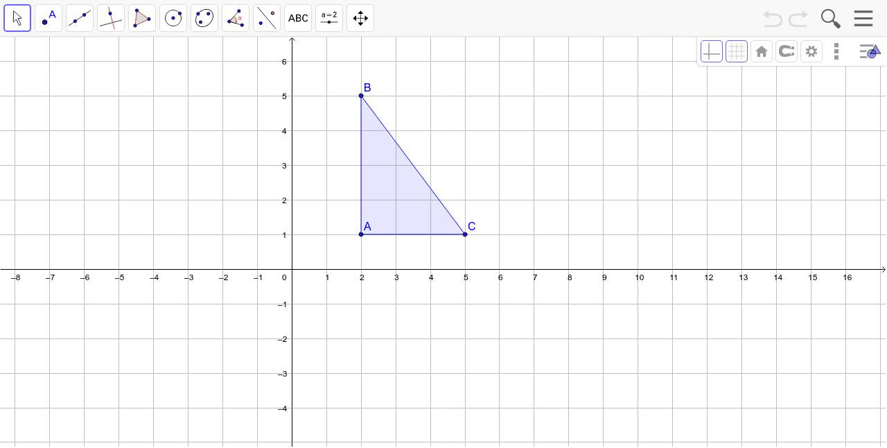Open the hamburger main menu
This screenshot has height=448, width=887.
863,18
